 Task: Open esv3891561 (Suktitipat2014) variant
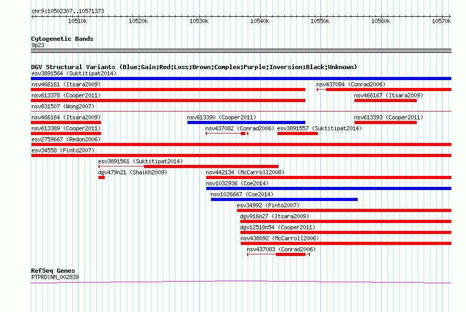tap(140, 161)
